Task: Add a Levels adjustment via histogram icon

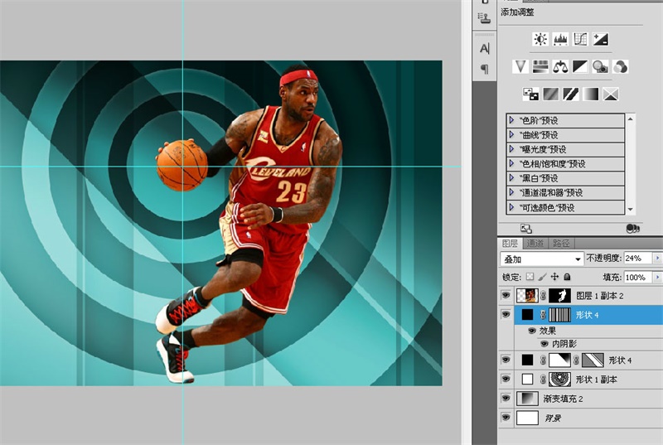Action: point(560,39)
